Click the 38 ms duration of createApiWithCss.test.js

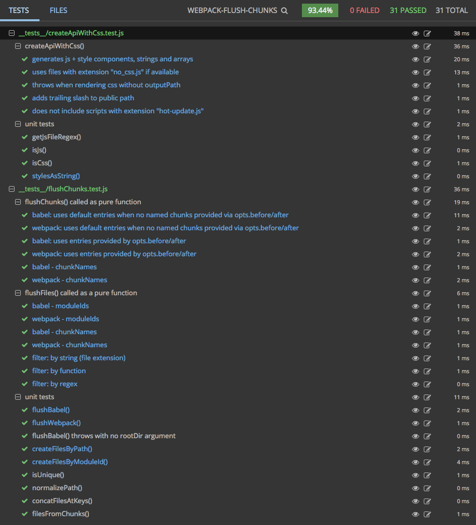click(x=461, y=33)
